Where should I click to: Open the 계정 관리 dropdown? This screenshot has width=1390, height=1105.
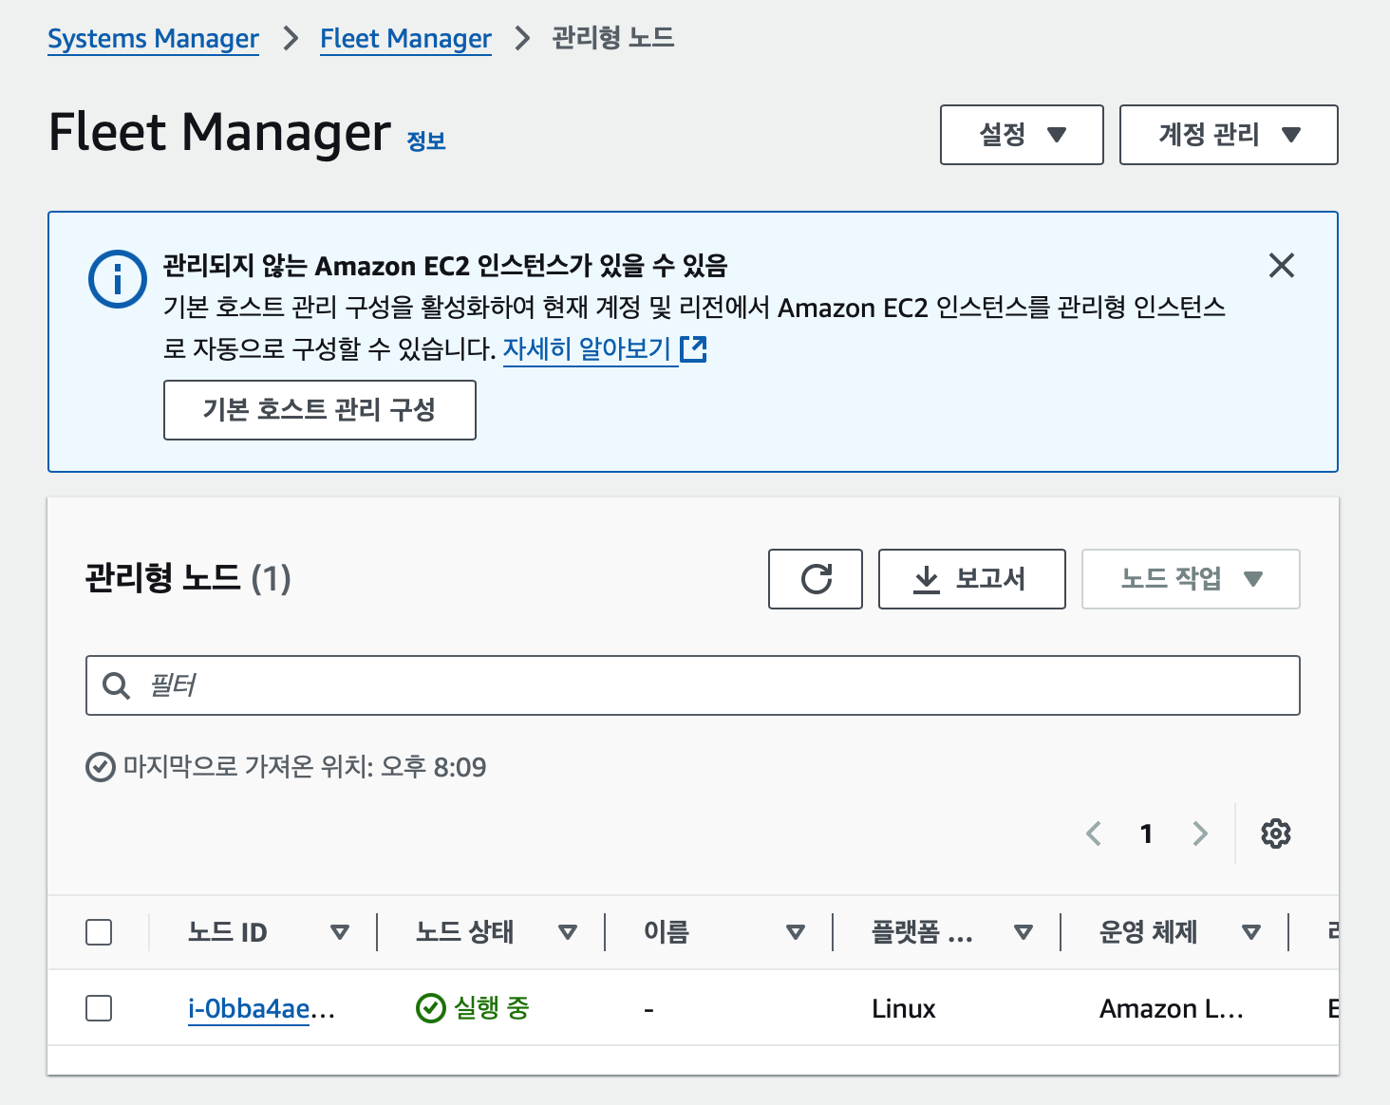(x=1229, y=135)
